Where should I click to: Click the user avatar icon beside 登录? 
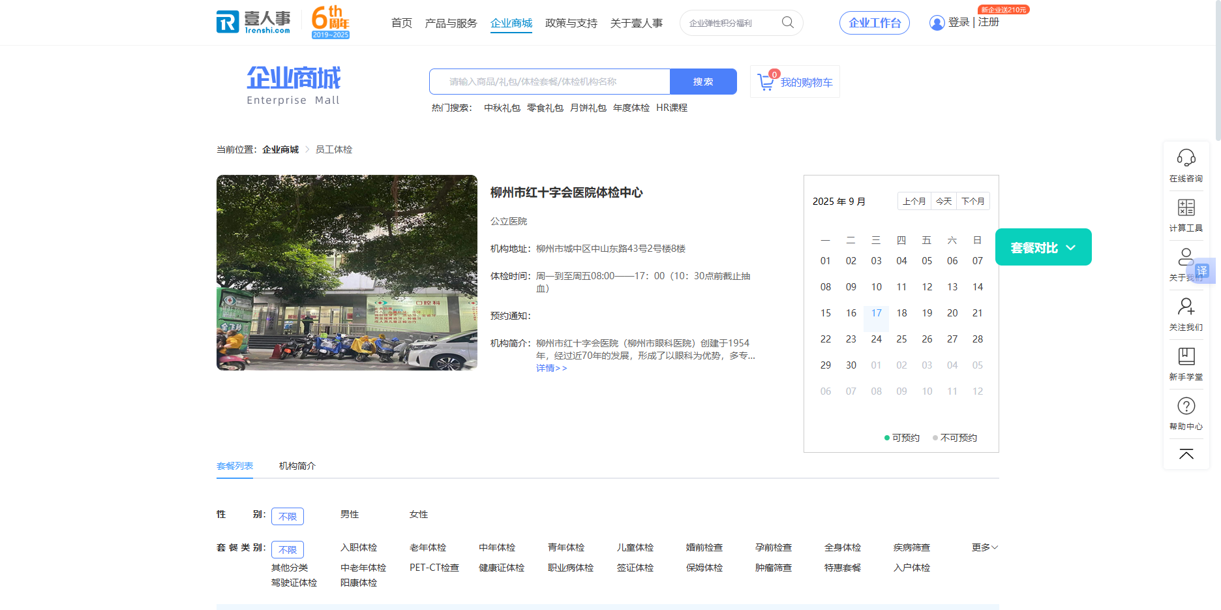[937, 23]
